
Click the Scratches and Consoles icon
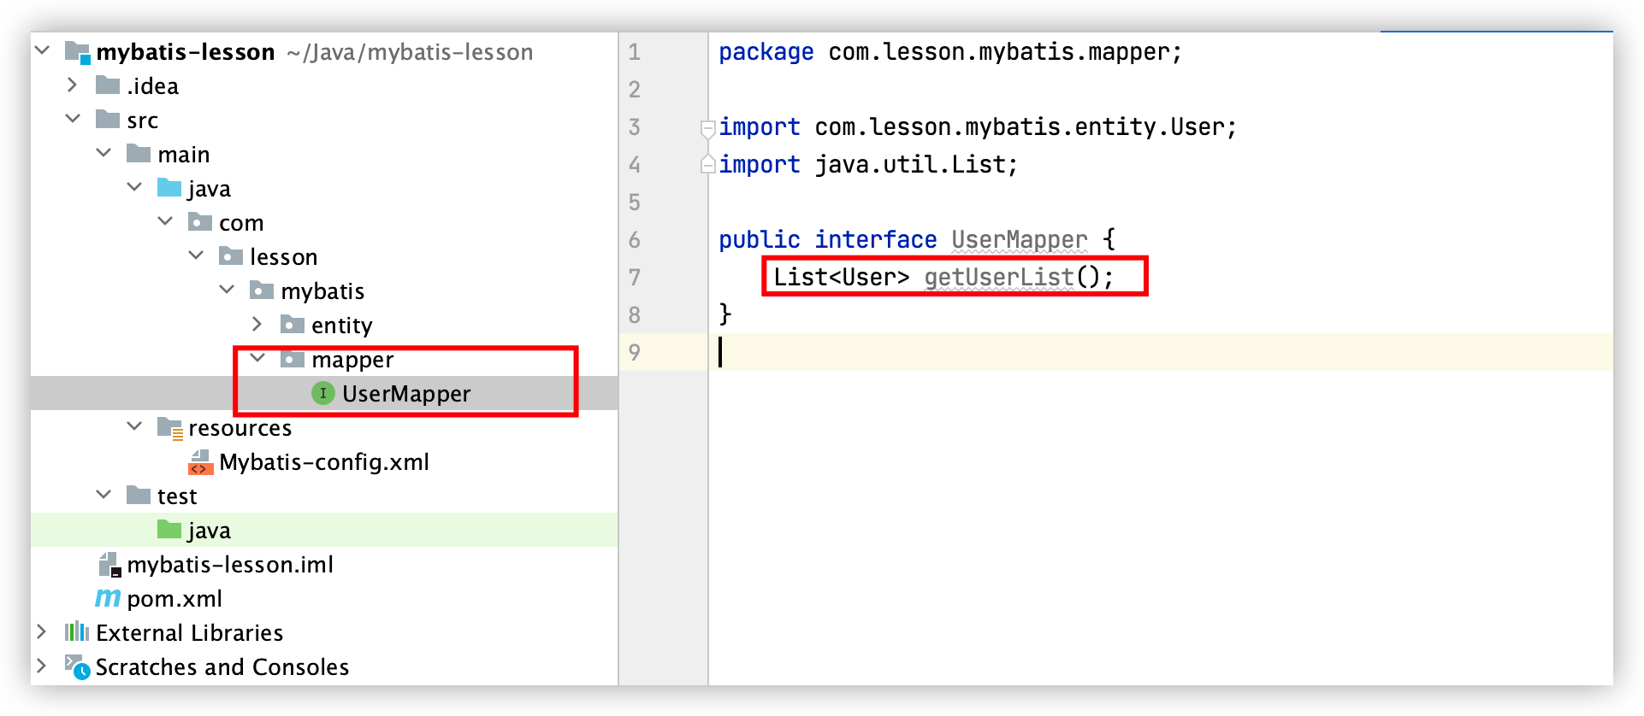coord(78,667)
